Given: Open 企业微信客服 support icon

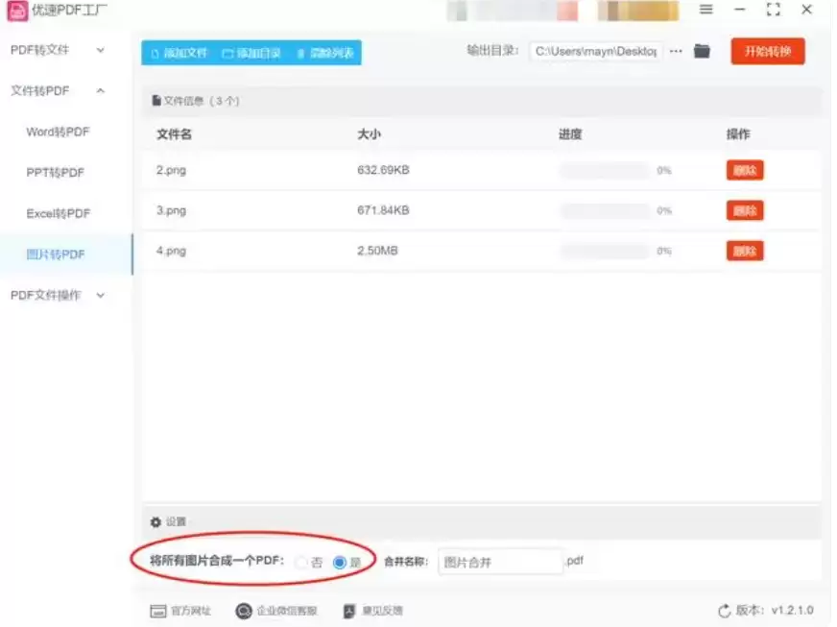Looking at the screenshot, I should coord(244,611).
